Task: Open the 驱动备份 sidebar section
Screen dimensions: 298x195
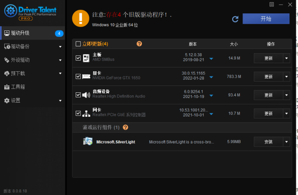Action: point(33,46)
